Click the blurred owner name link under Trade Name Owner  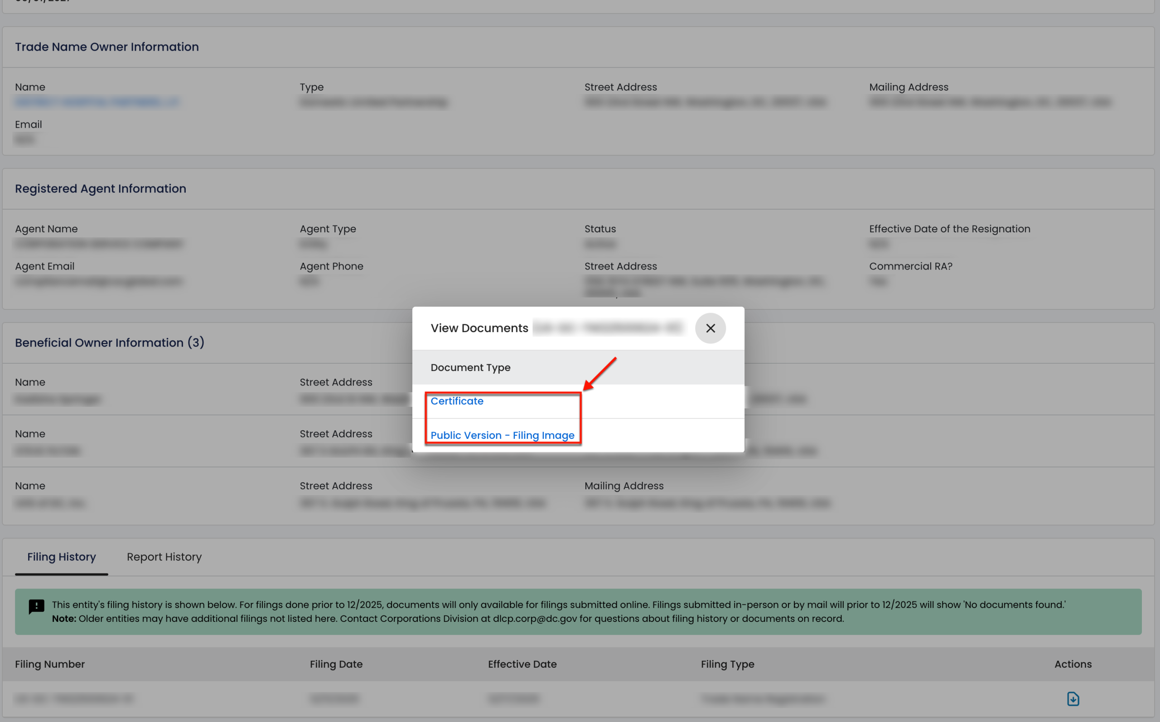tap(97, 102)
